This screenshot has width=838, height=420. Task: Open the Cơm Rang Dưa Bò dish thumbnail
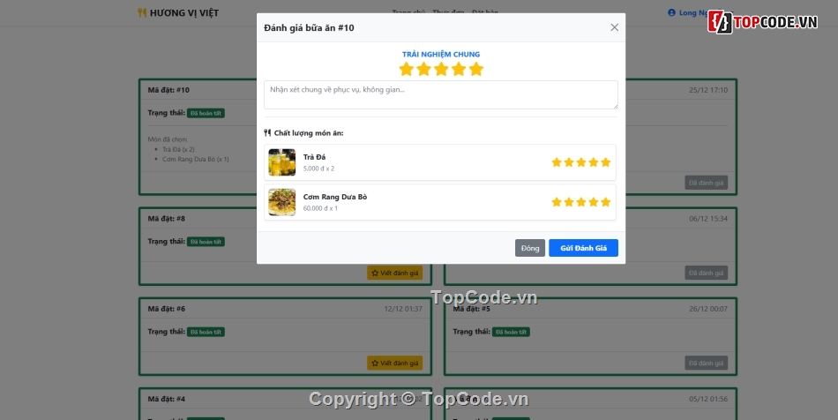coord(281,202)
